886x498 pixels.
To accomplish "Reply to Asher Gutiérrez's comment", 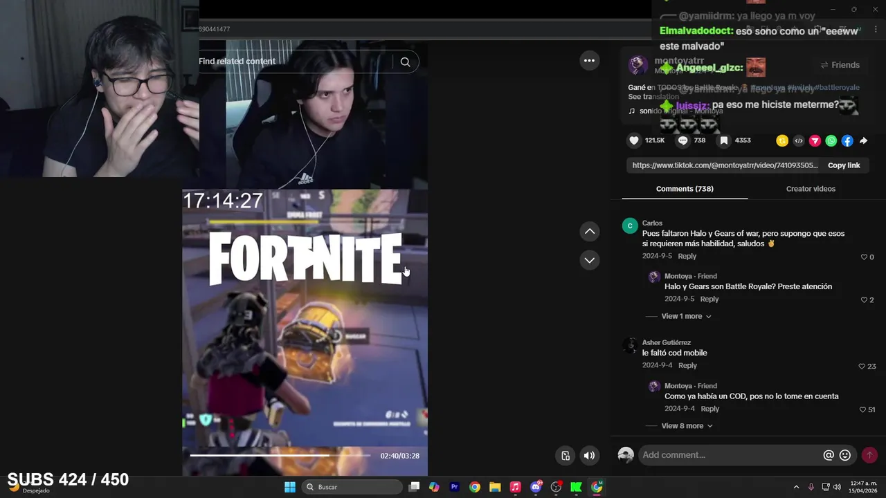I will coord(687,365).
